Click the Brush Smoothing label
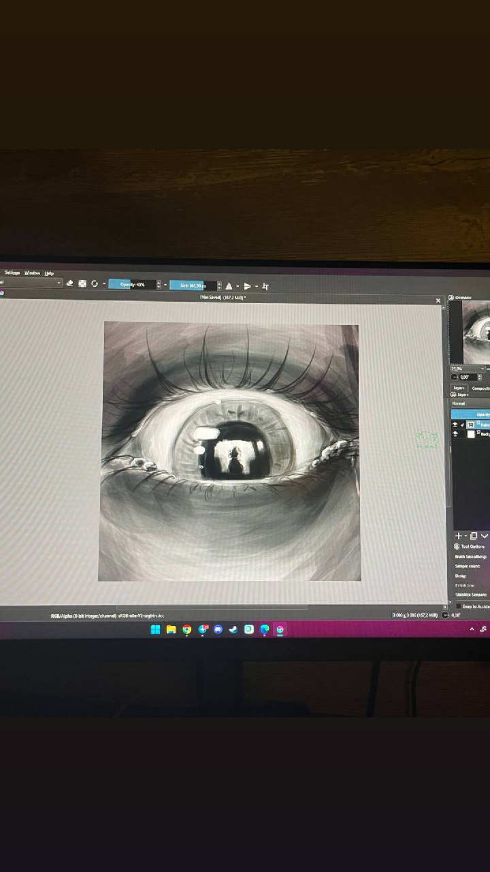The width and height of the screenshot is (490, 872). pyautogui.click(x=470, y=557)
